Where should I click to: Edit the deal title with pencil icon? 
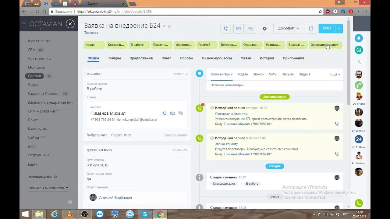(164, 26)
